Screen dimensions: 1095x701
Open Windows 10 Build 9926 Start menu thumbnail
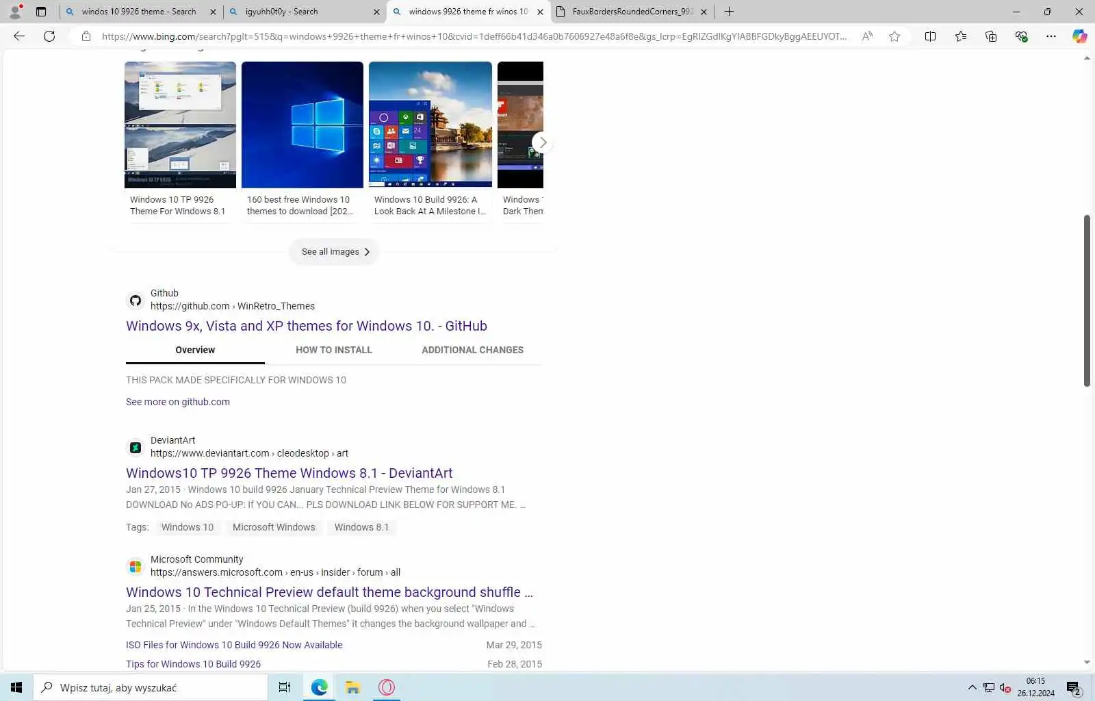[x=430, y=125]
